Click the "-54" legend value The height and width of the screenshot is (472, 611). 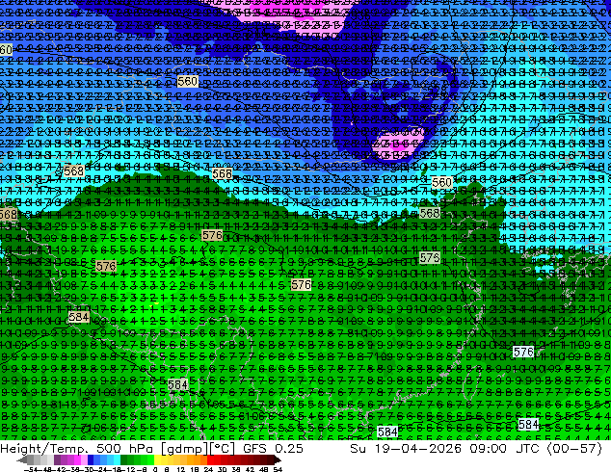pos(31,469)
